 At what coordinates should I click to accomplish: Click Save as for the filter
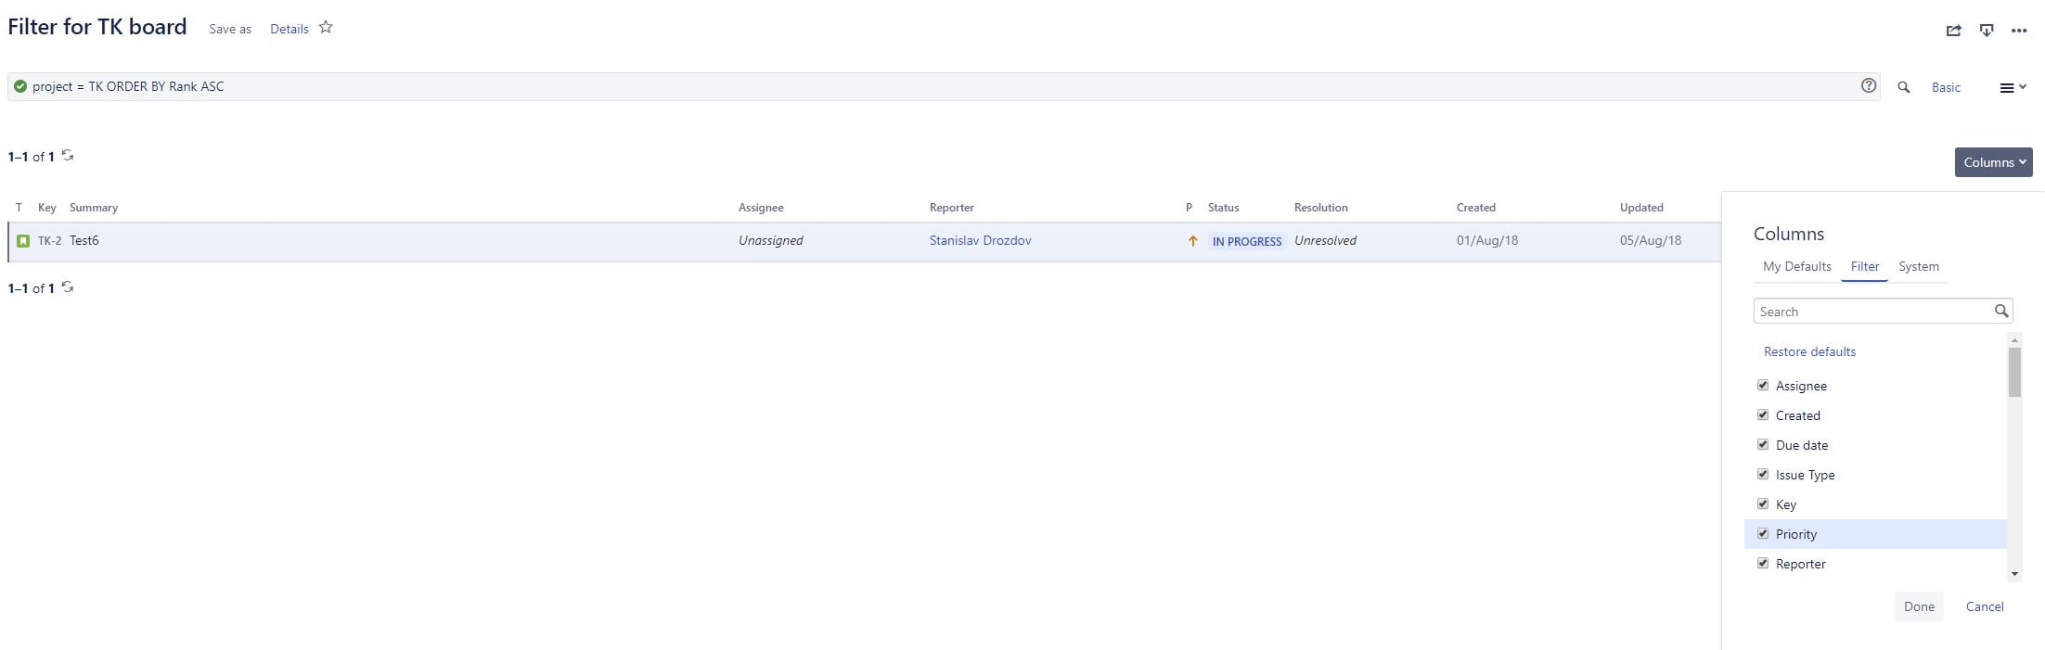click(x=230, y=29)
